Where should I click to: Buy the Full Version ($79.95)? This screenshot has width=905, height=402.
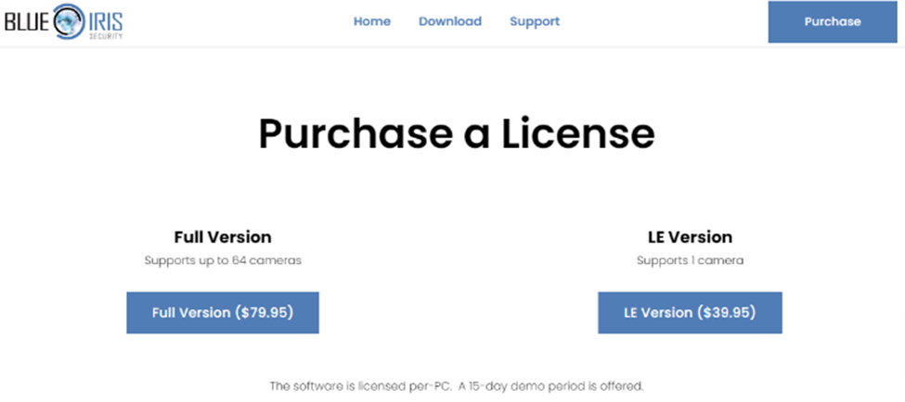223,312
